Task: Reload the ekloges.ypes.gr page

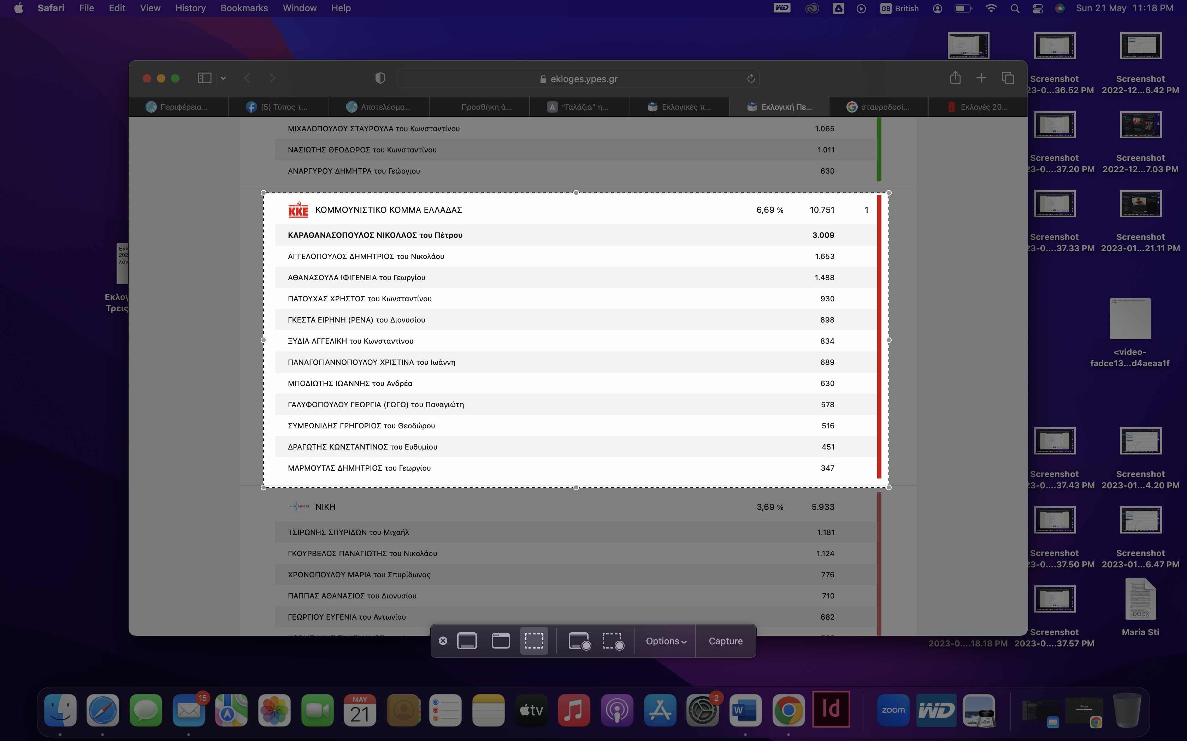Action: pyautogui.click(x=750, y=78)
